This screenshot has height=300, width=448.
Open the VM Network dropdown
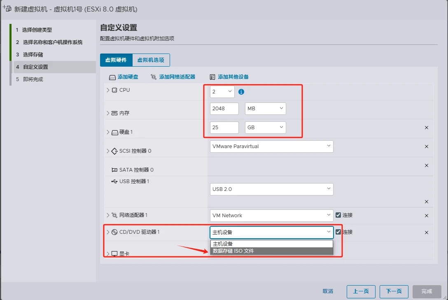pos(271,215)
